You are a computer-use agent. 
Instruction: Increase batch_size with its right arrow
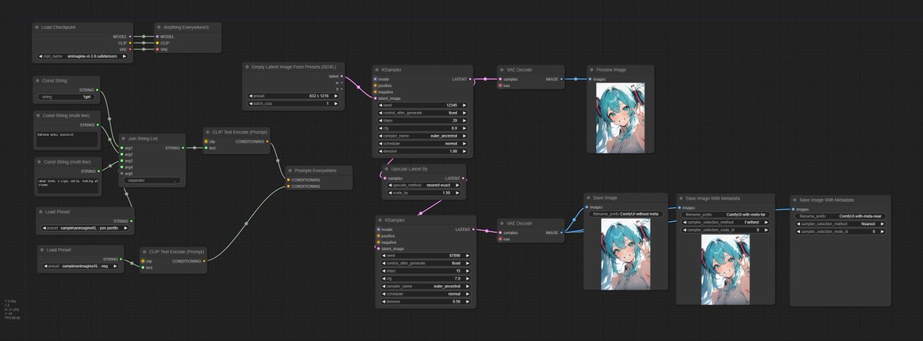337,103
